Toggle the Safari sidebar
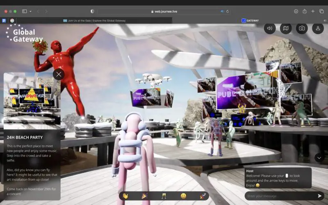The image size is (328, 205). (25, 11)
